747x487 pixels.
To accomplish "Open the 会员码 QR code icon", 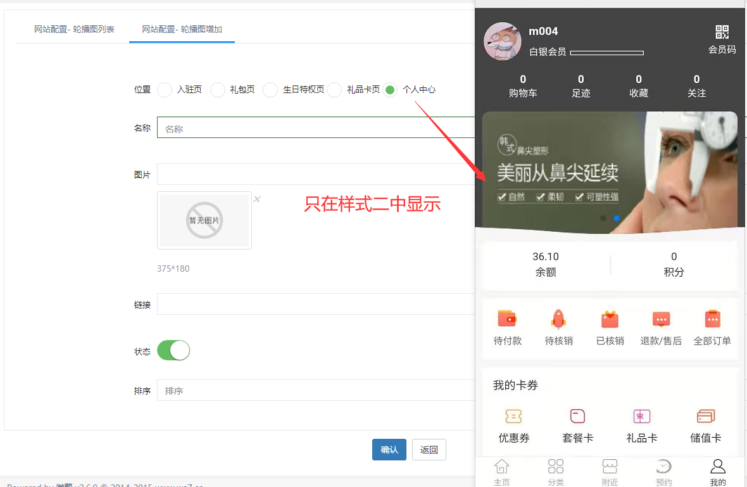I will coord(722,32).
